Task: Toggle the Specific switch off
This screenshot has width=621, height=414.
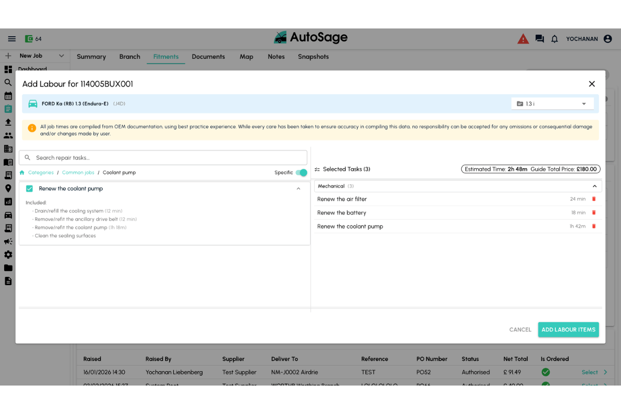Action: click(x=301, y=173)
